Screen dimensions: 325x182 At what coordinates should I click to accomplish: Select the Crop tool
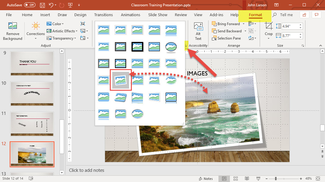coord(268,30)
